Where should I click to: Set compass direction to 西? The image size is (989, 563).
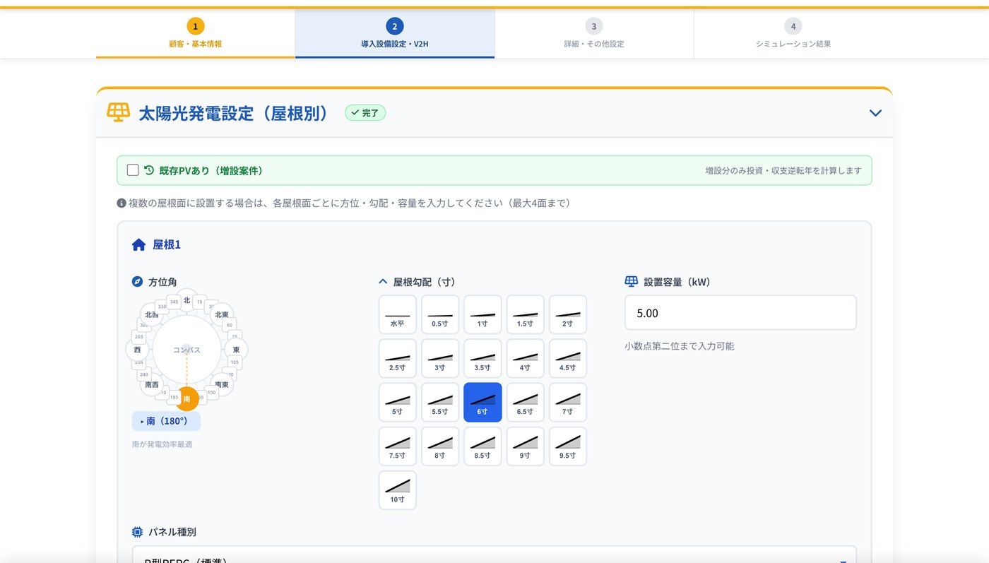[x=137, y=350]
